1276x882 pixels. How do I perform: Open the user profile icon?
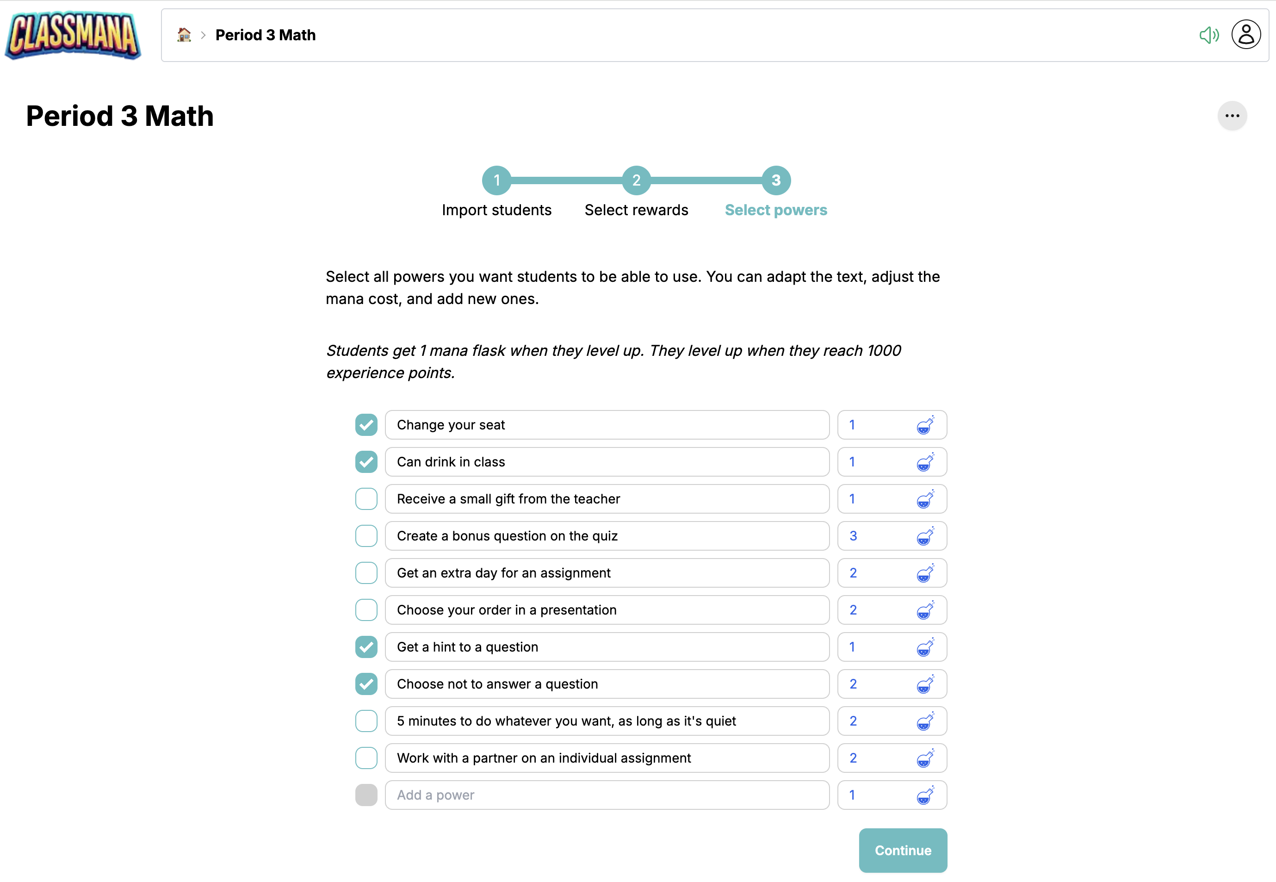point(1245,35)
